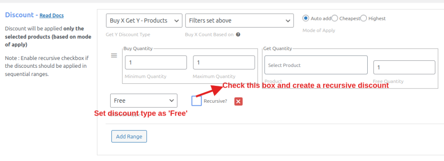
Task: Click the Get Y Discount Type label
Action: coord(128,35)
